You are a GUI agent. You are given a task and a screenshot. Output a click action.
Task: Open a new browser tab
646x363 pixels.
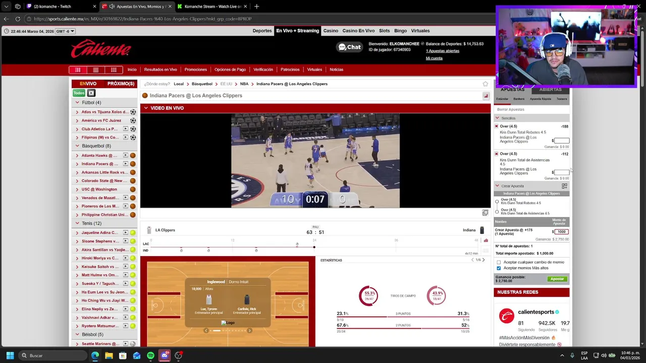[x=256, y=7]
